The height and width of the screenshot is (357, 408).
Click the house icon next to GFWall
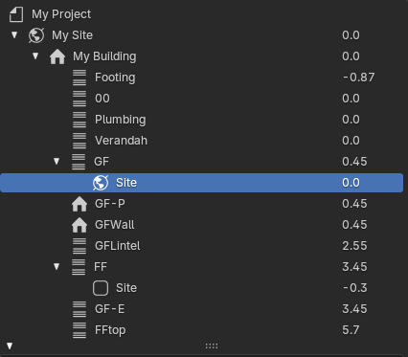tap(79, 225)
